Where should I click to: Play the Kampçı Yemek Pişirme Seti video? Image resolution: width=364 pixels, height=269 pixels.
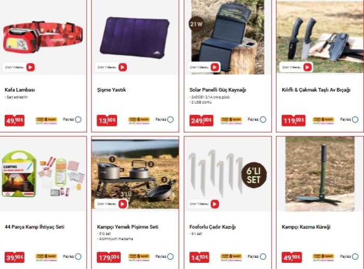[123, 204]
